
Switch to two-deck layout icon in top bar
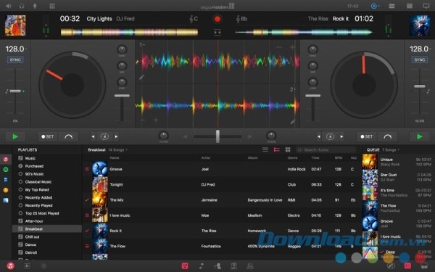coord(391,6)
